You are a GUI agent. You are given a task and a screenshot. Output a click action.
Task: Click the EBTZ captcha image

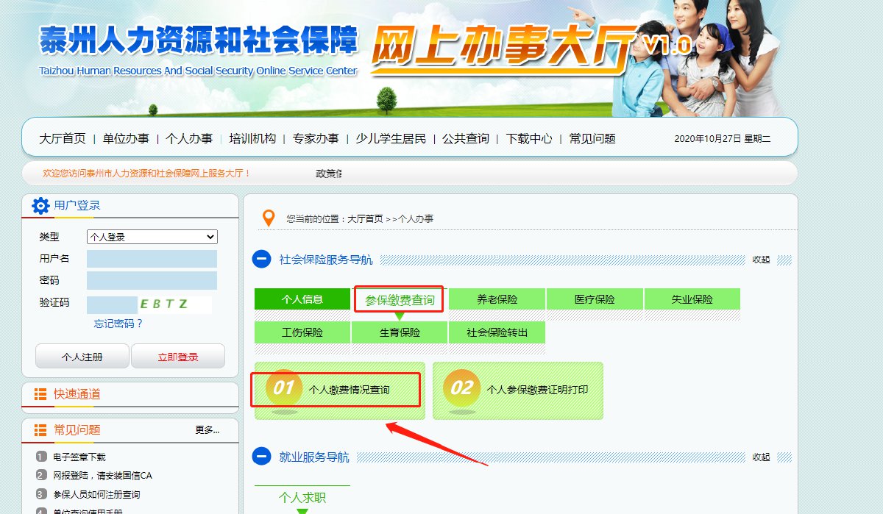click(175, 304)
